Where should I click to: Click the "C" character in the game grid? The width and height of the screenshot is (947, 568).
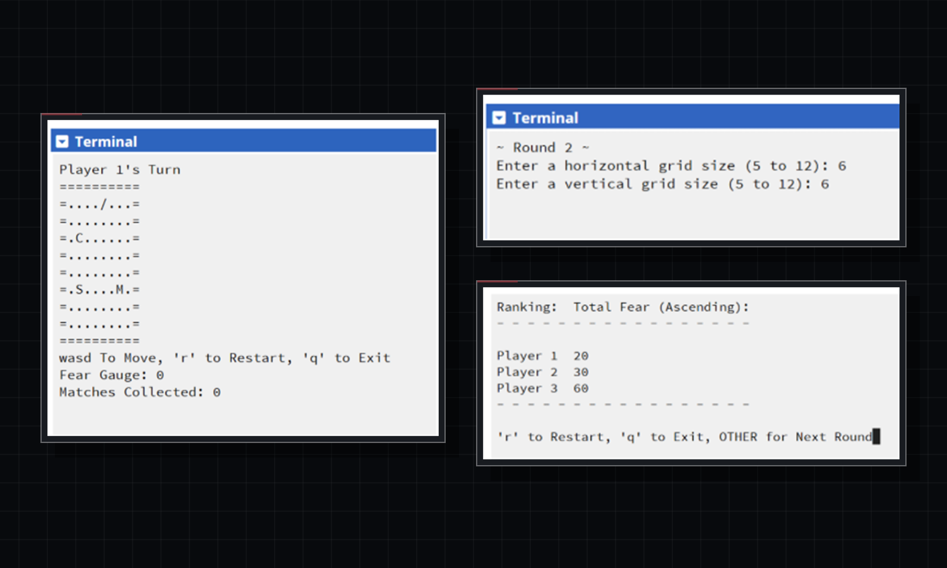[79, 239]
